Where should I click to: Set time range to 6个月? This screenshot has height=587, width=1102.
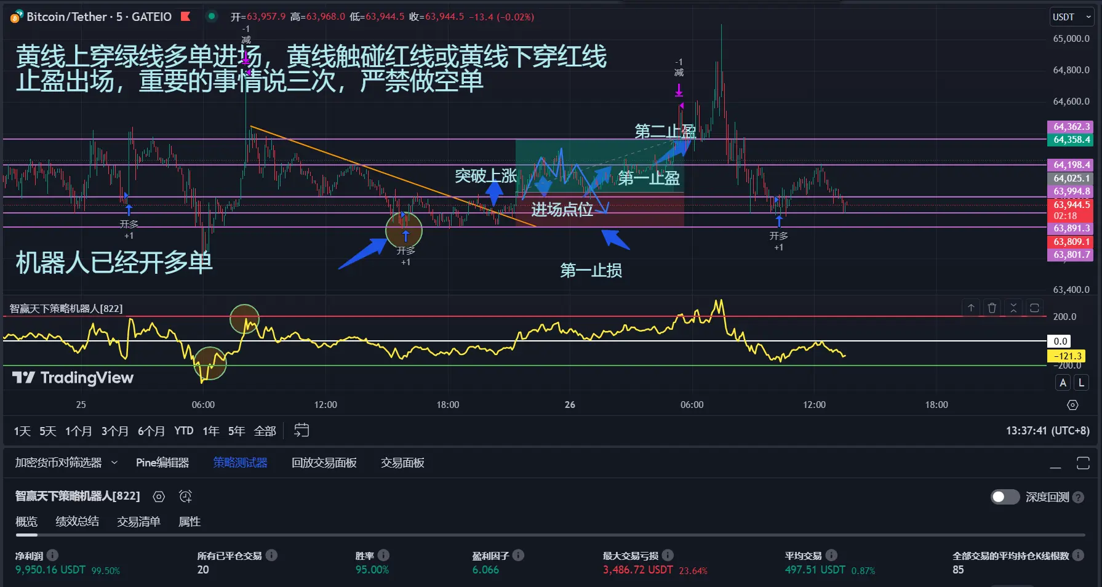pos(151,431)
